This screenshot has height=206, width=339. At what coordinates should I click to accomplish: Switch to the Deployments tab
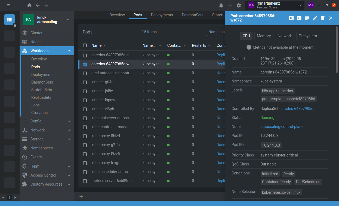[162, 15]
